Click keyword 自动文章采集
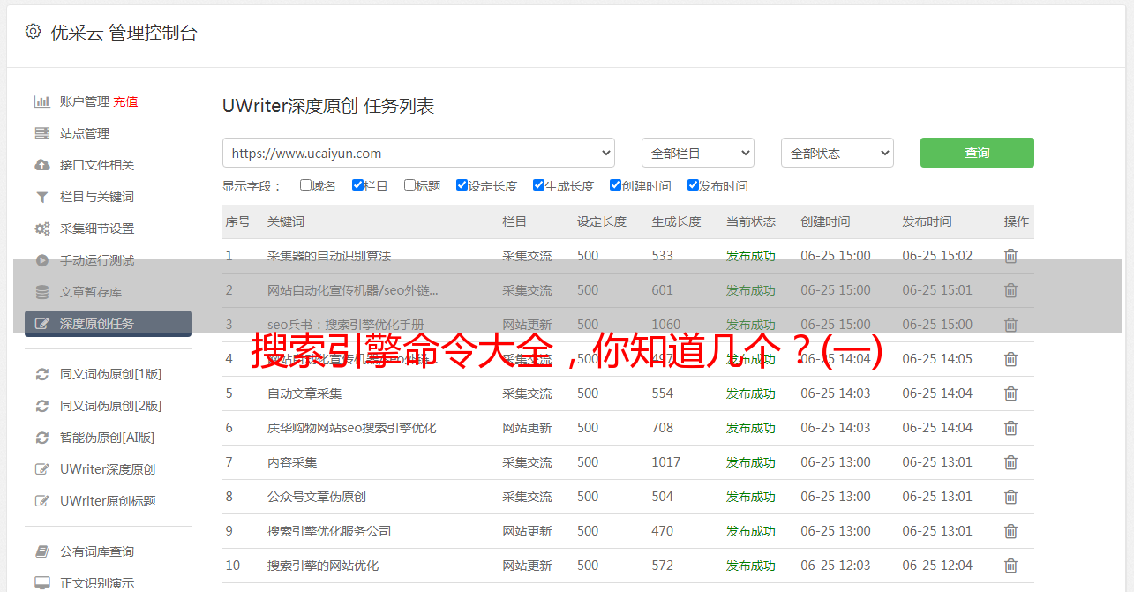Viewport: 1134px width, 592px height. [304, 393]
